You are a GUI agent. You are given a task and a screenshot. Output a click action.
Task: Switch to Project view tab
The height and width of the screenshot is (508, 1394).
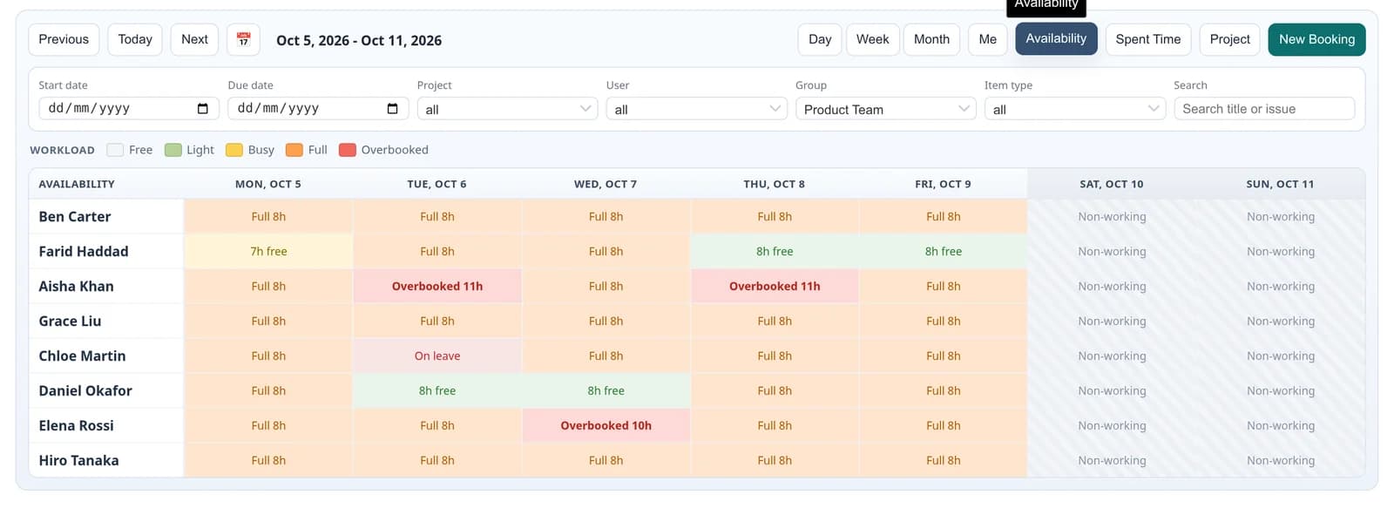click(1229, 39)
